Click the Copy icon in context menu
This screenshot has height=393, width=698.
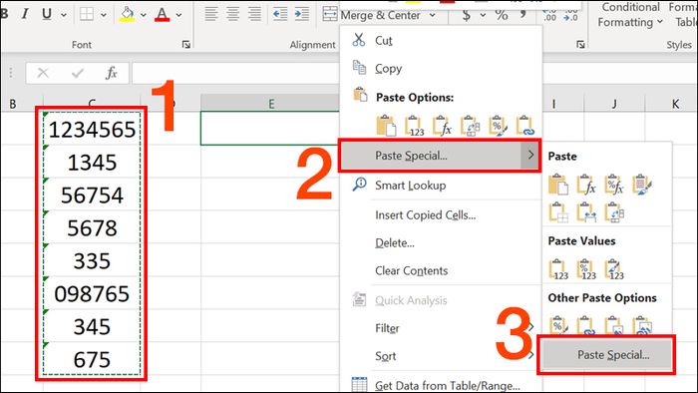pyautogui.click(x=359, y=68)
